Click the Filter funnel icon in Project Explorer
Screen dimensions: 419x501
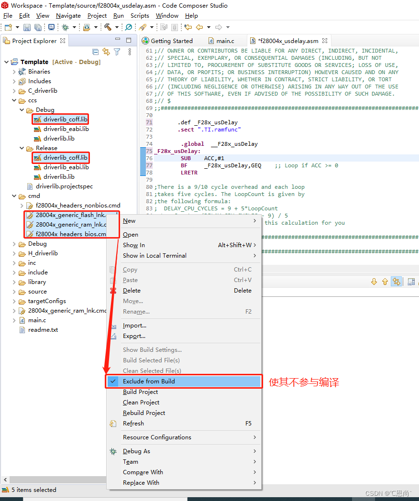click(x=117, y=52)
